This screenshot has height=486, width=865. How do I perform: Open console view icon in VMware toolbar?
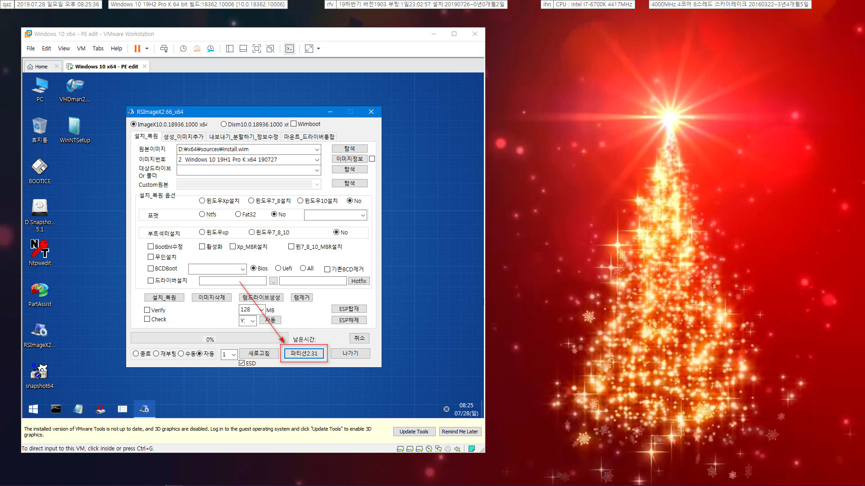(x=290, y=49)
